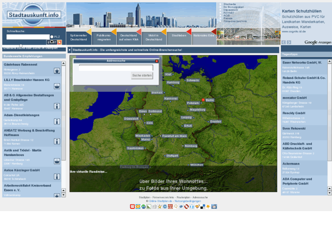Click scroll-up arrow of Bundesweite Empfehlungen list
This screenshot has height=249, width=332.
(x=63, y=64)
